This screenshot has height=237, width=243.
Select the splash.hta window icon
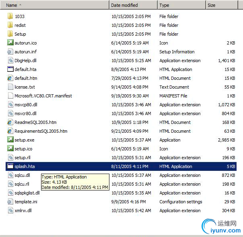point(10,166)
